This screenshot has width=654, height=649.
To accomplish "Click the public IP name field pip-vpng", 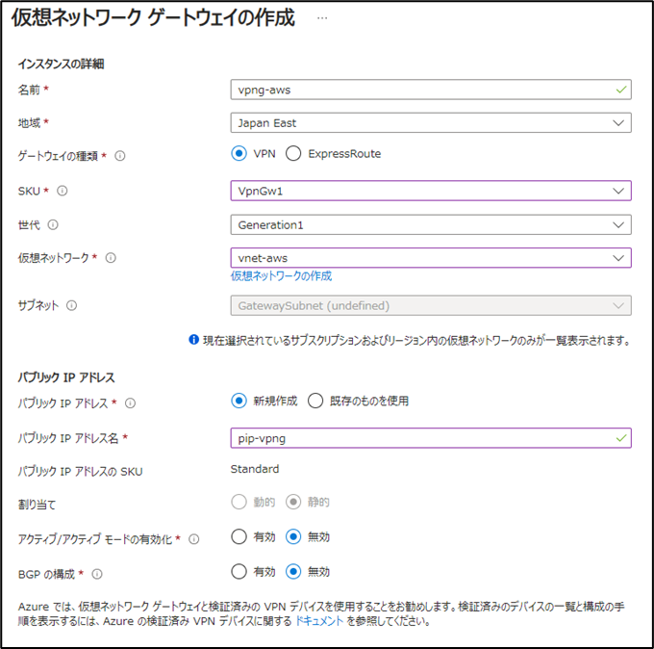I will tap(431, 438).
